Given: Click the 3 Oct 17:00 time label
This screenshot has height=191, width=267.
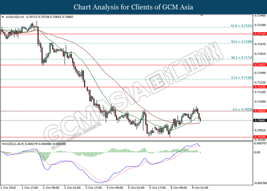Looking at the screenshot, I should (x=94, y=188).
